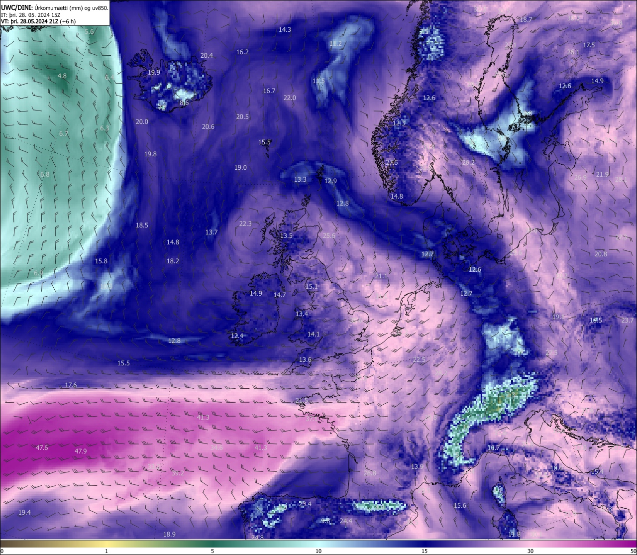The image size is (637, 555).
Task: Click the 14.3 value near top
Action: pos(285,30)
